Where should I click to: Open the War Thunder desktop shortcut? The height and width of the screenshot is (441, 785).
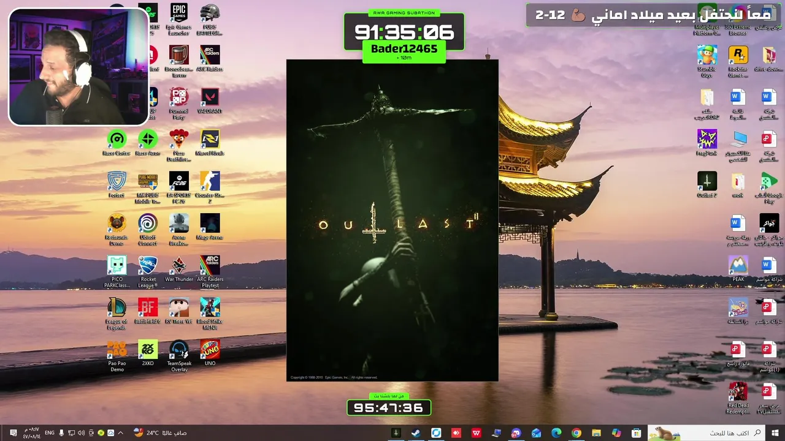178,269
